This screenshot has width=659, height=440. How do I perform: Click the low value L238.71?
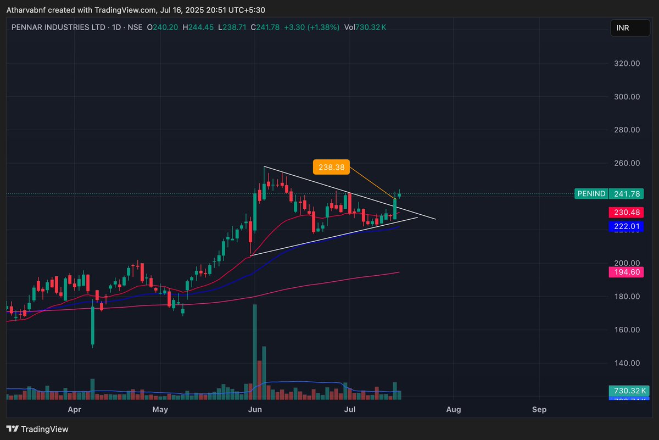tap(232, 27)
